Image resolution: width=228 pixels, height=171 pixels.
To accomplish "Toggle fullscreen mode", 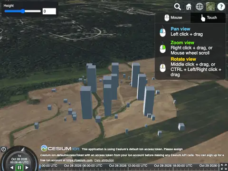I will tap(224, 167).
